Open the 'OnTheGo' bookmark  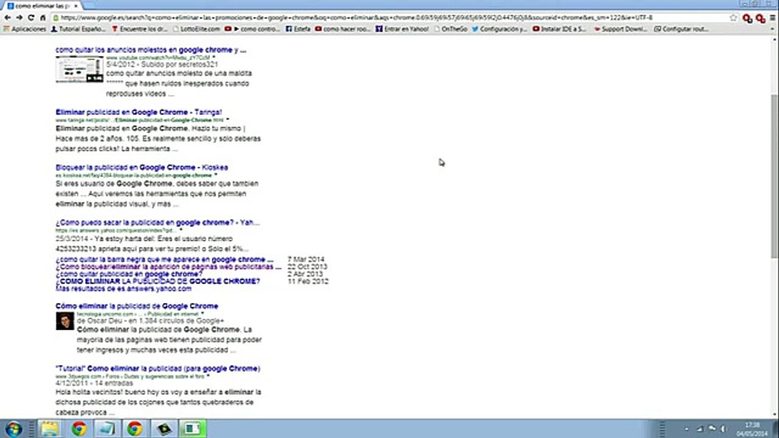click(450, 29)
